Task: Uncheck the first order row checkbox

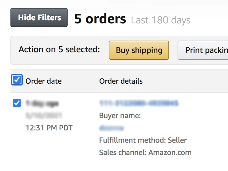Action: (x=17, y=103)
